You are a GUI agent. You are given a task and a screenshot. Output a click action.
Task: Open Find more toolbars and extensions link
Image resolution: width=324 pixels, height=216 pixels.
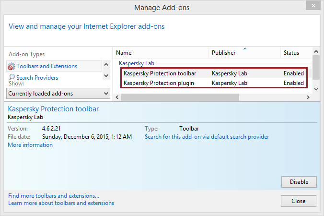coord(54,196)
